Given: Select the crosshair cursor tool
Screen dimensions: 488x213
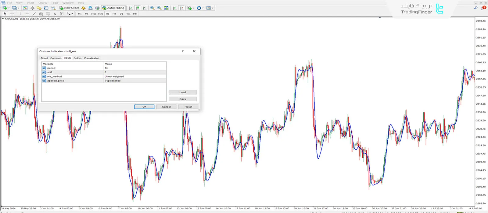Looking at the screenshot, I should tap(12, 14).
